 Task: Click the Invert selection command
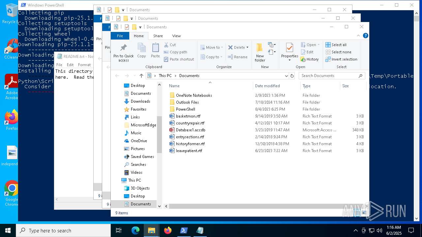coord(341,59)
